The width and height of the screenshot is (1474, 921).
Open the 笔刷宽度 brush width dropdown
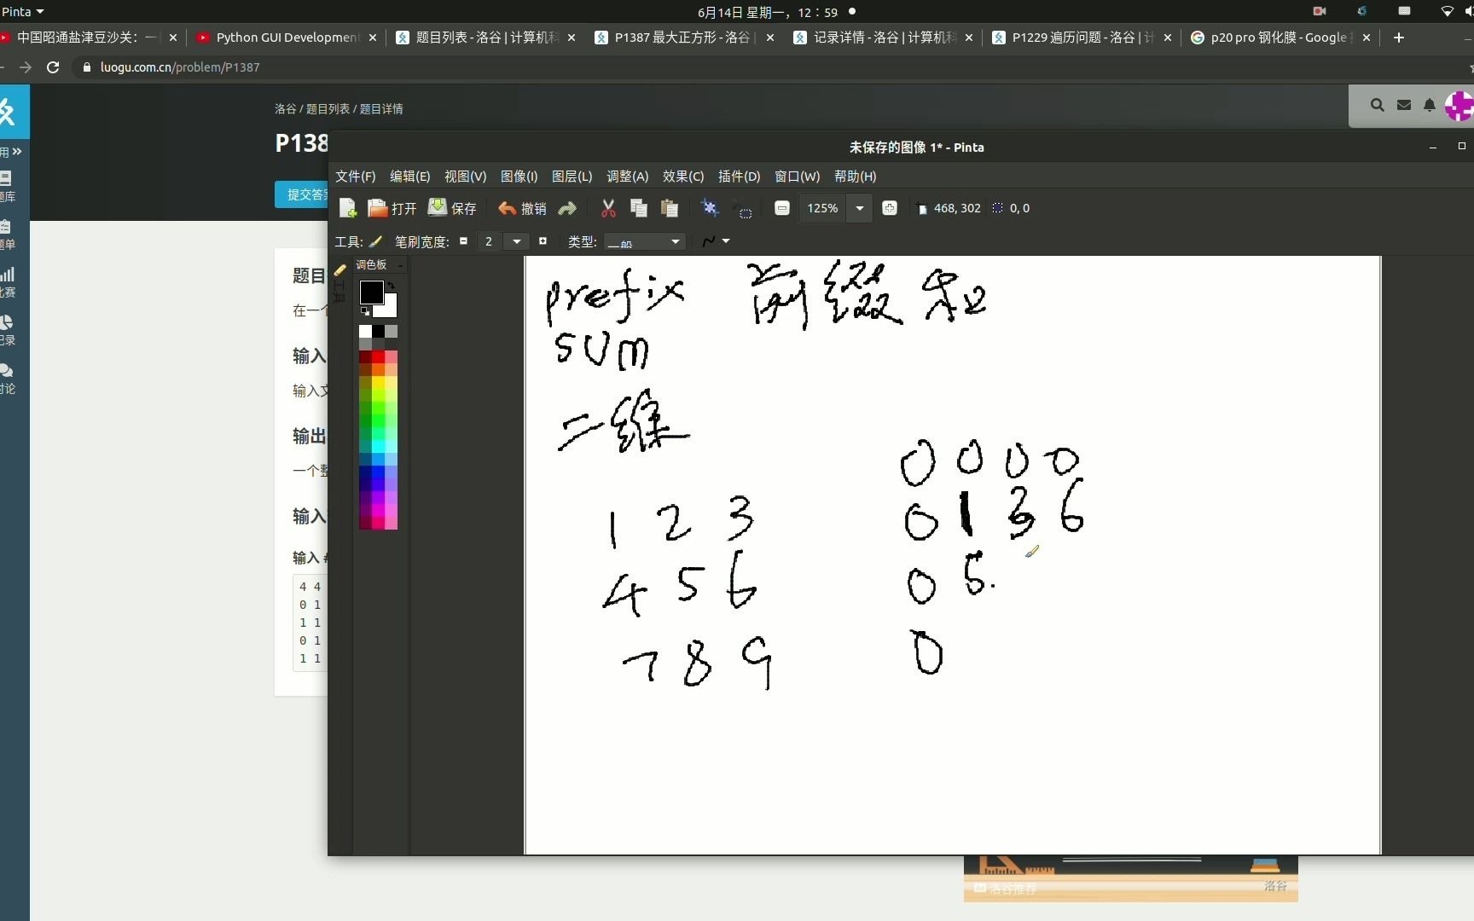pos(518,242)
